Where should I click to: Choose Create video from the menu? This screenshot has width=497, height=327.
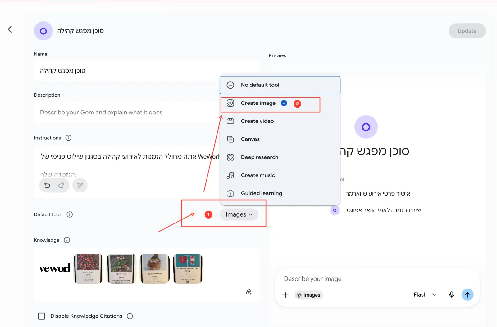click(x=280, y=121)
